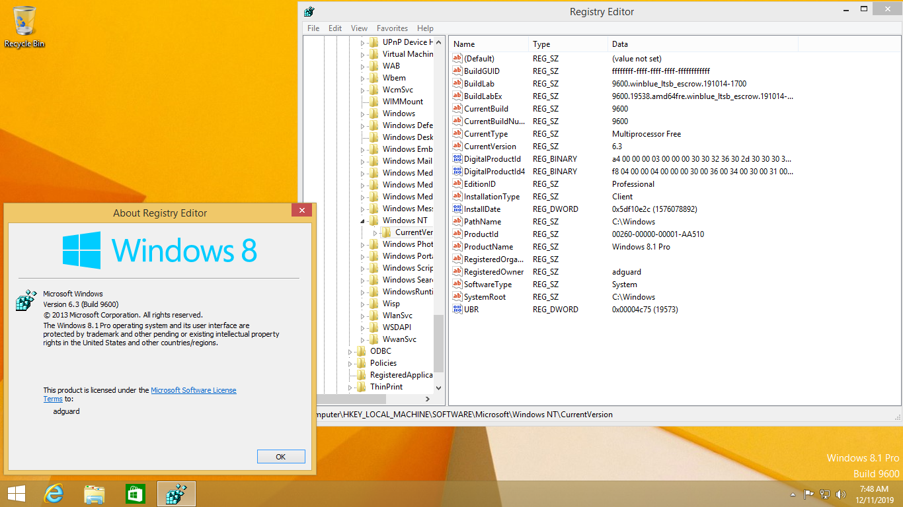Open the File menu

pyautogui.click(x=313, y=28)
